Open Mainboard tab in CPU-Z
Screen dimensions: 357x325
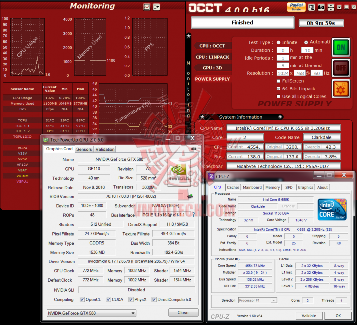[252, 187]
